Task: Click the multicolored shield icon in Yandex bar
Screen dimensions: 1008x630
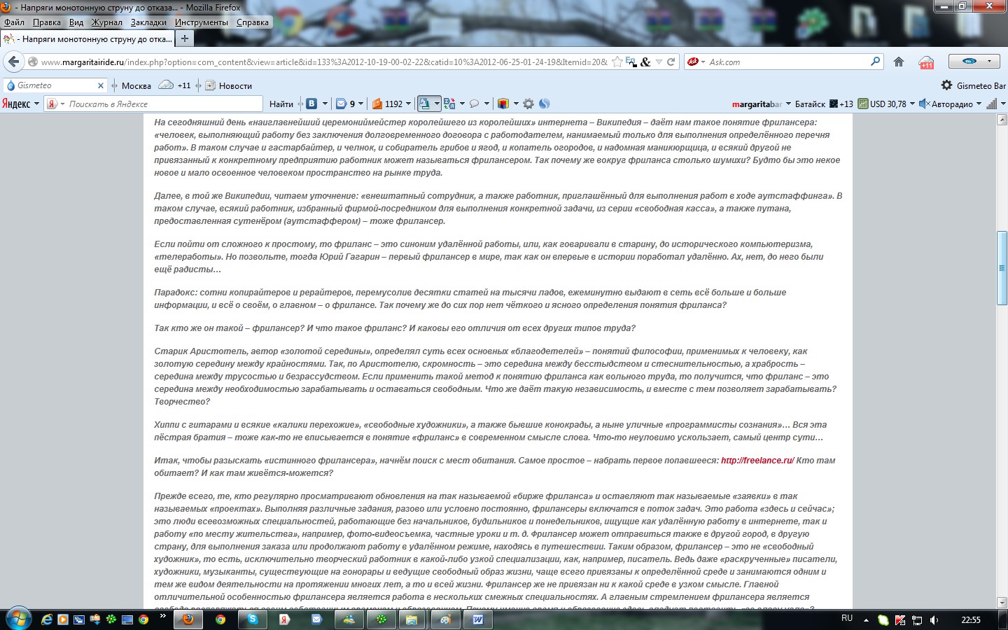Action: (503, 104)
